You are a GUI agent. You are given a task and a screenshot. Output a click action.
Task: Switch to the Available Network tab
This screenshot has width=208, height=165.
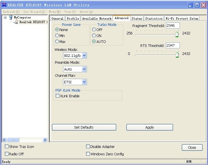pyautogui.click(x=97, y=18)
